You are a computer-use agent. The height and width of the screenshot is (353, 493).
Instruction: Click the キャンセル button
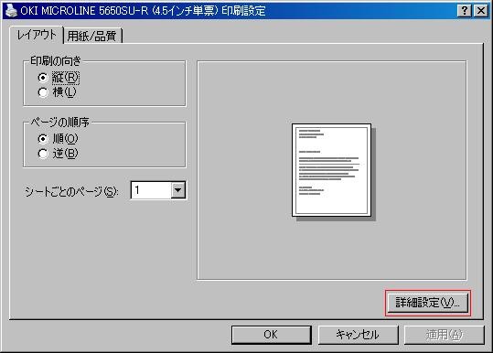click(358, 335)
